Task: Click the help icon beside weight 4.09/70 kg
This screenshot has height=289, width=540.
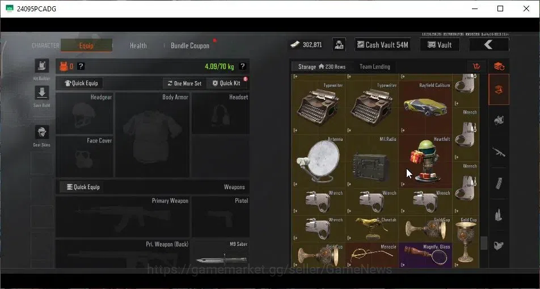Action: (242, 66)
